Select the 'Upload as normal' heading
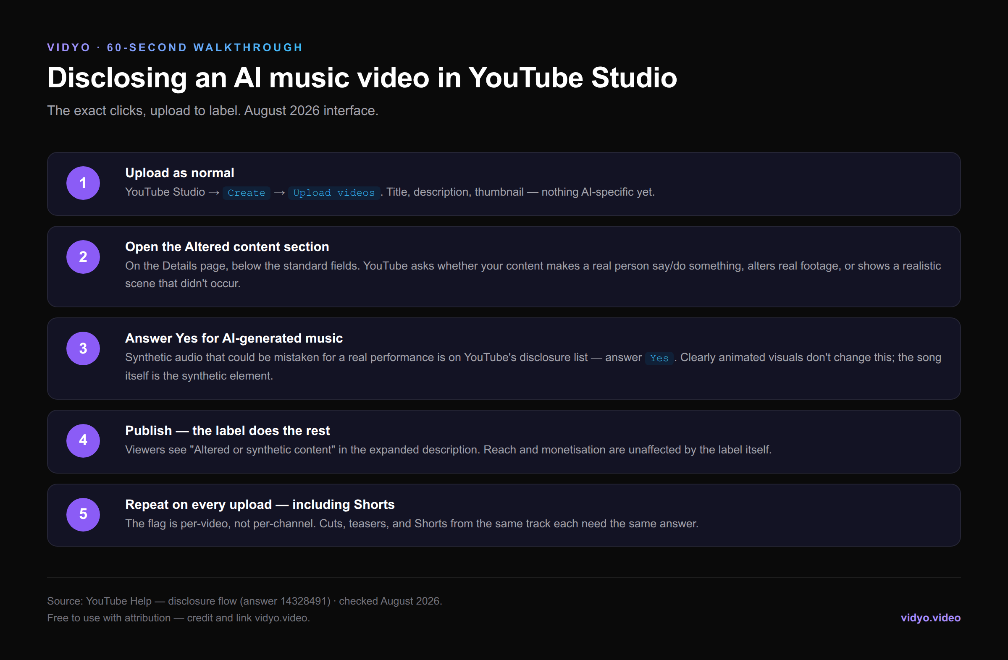Viewport: 1008px width, 660px height. 180,173
